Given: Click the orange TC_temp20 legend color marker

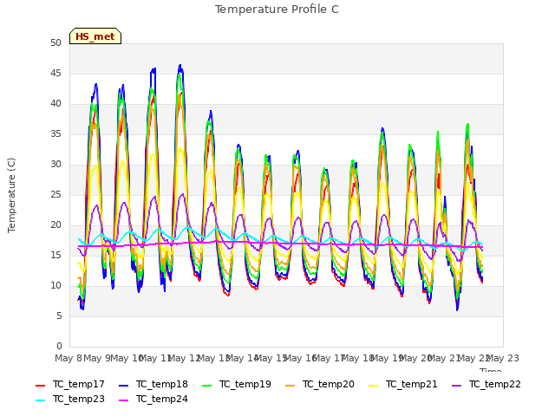Looking at the screenshot, I should click(290, 386).
